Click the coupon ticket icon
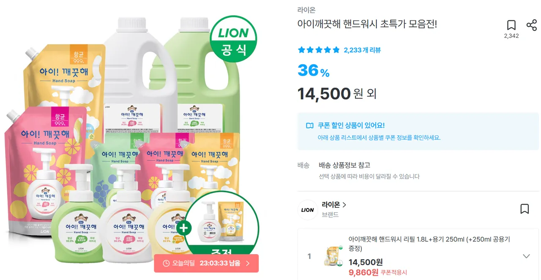 tap(310, 126)
